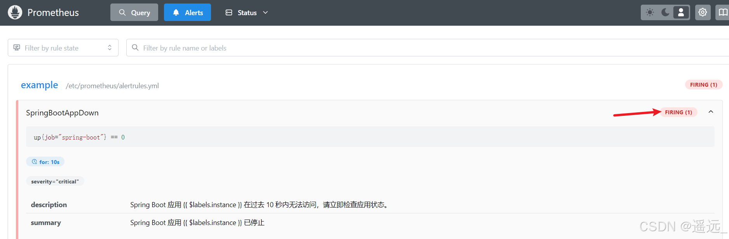This screenshot has width=729, height=239.
Task: Click the summary annotation value text
Action: [197, 223]
